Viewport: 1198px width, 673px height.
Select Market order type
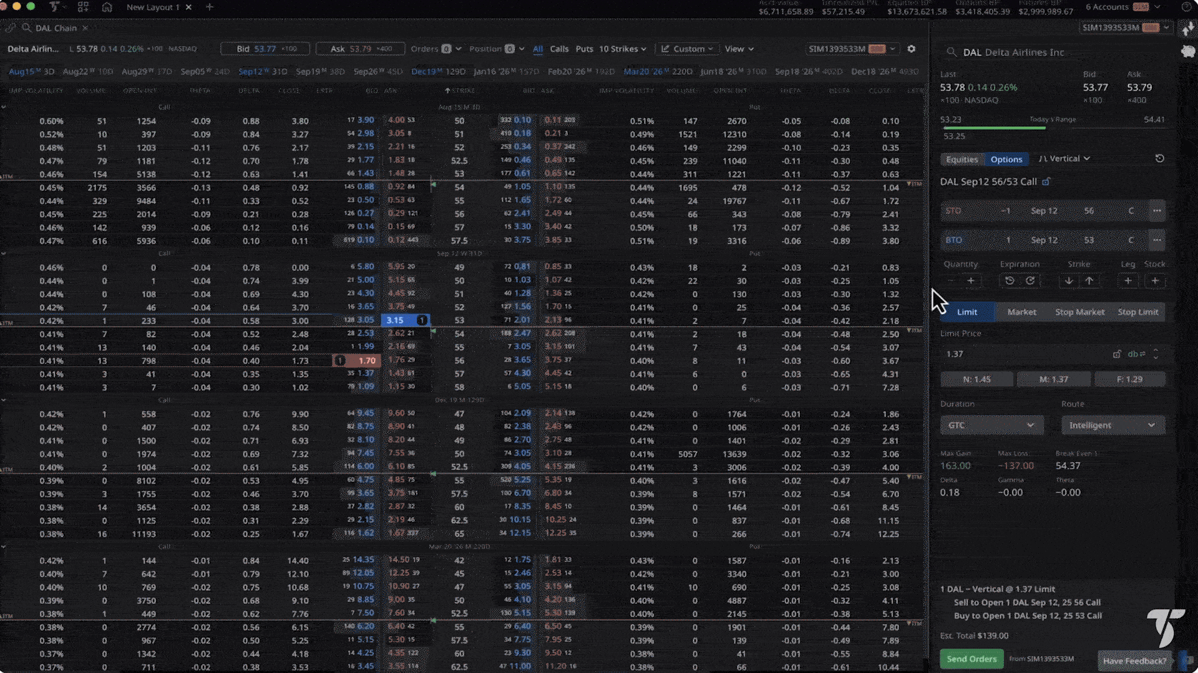(1021, 312)
